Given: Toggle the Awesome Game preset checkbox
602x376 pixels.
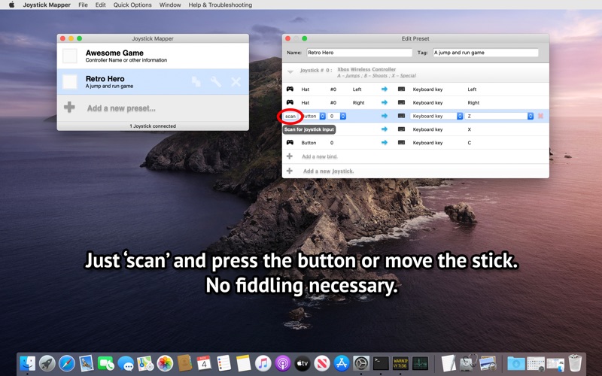Looking at the screenshot, I should 70,56.
